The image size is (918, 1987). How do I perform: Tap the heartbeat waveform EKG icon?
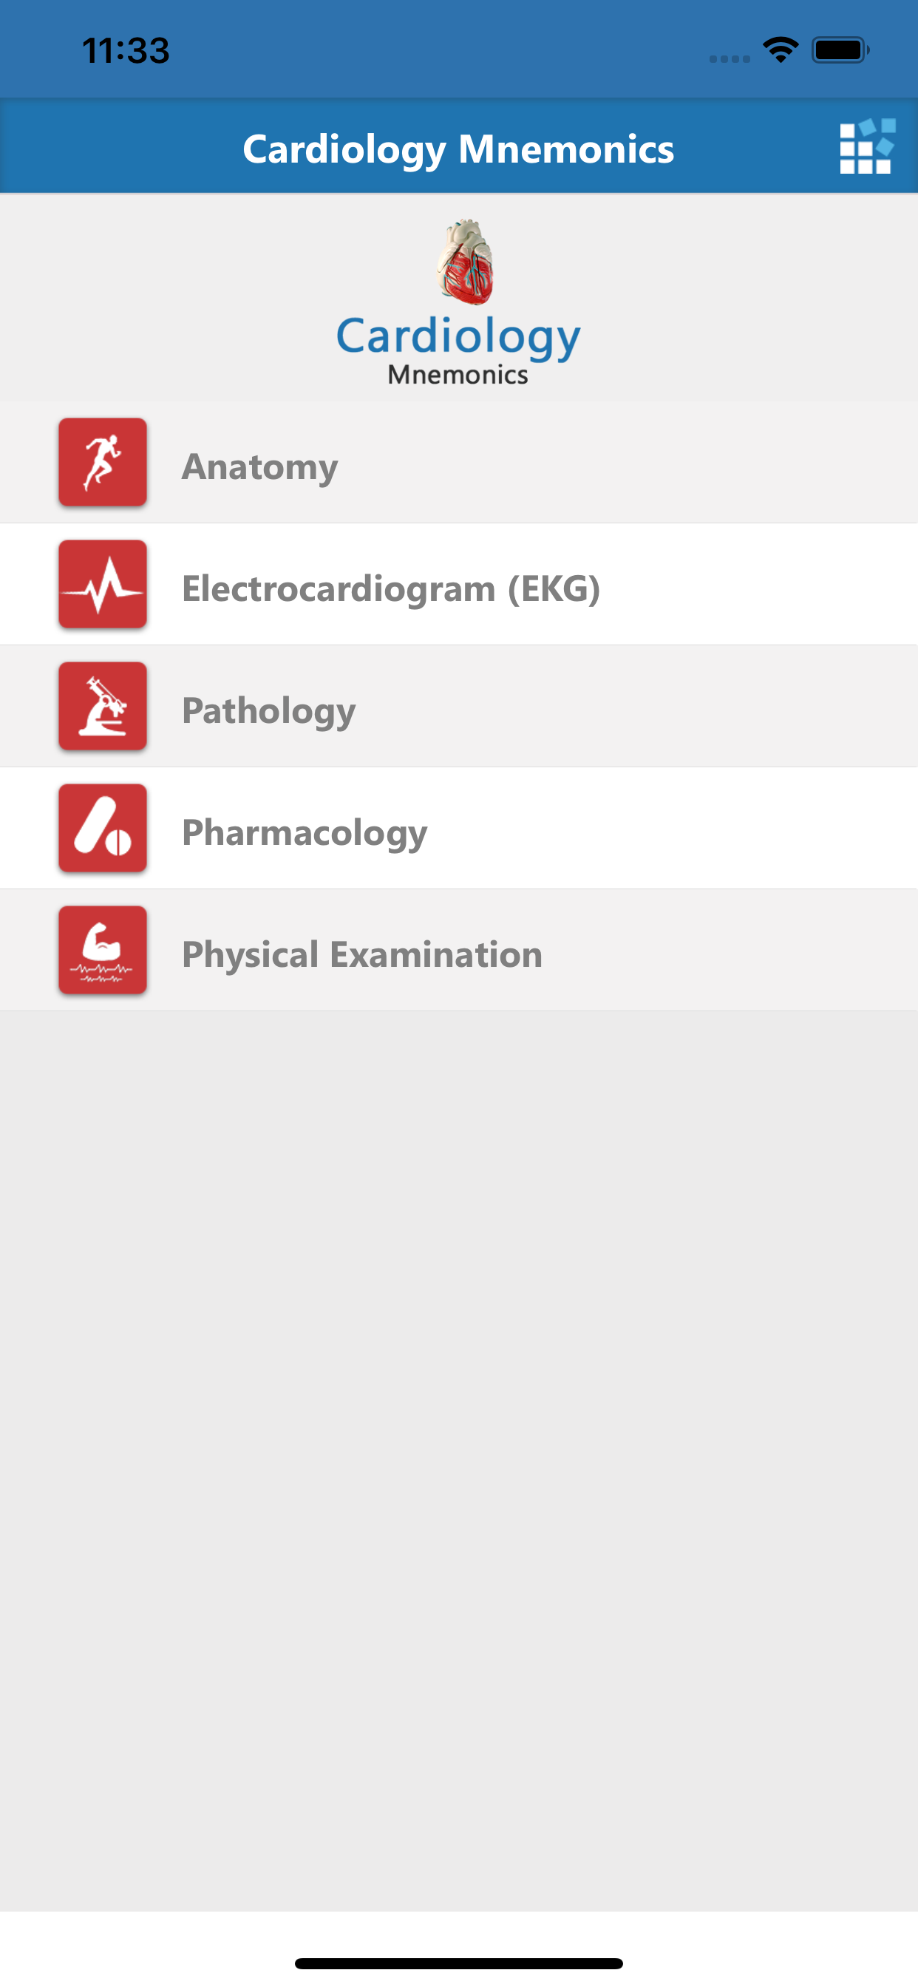(103, 584)
